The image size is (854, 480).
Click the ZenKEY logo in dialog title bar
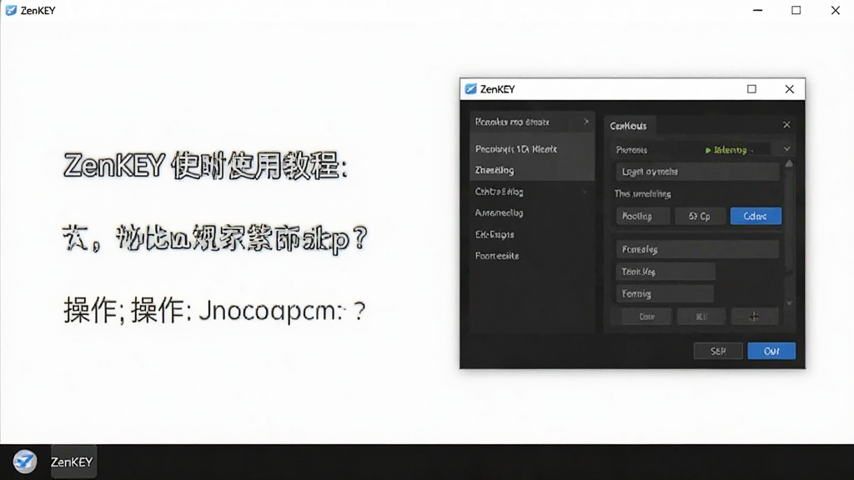point(470,88)
